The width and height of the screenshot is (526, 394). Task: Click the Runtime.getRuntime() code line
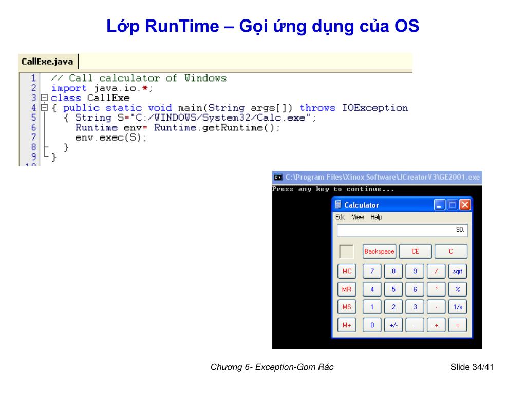[177, 128]
